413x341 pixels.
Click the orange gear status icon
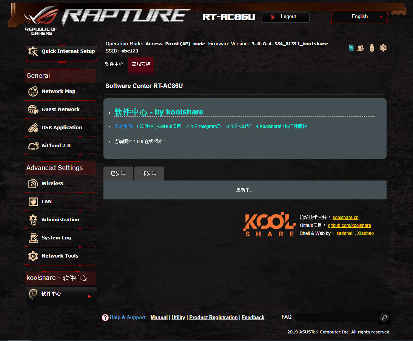click(x=383, y=48)
